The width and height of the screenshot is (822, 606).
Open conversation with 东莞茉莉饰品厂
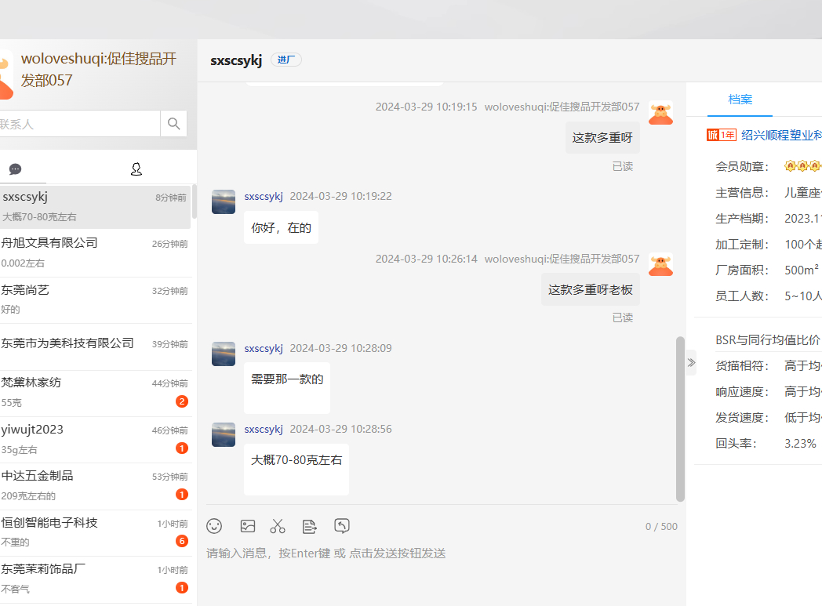(x=96, y=579)
